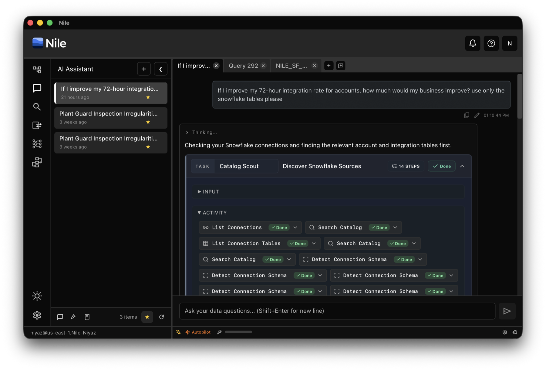Click the 14 STEPS badge
546x370 pixels.
tap(406, 166)
